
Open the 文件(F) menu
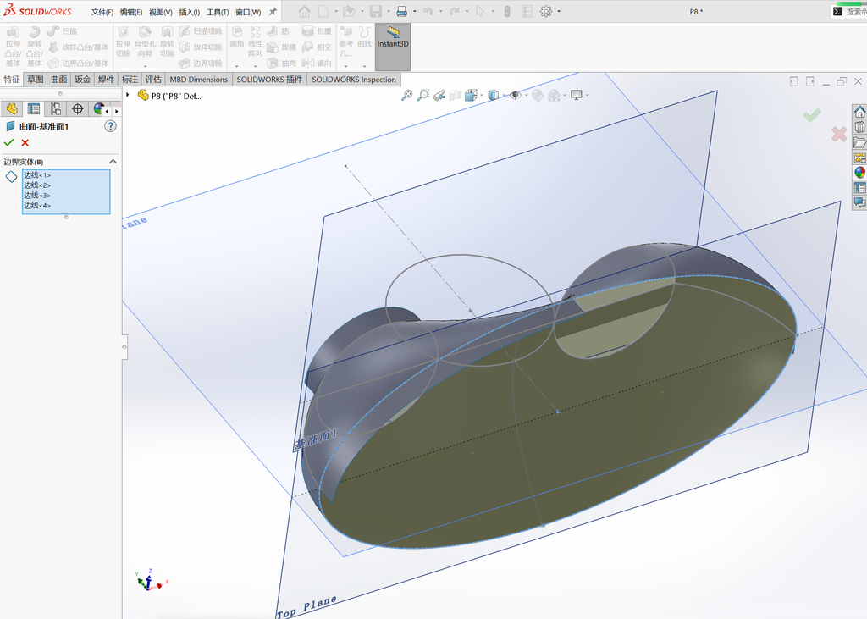[102, 12]
